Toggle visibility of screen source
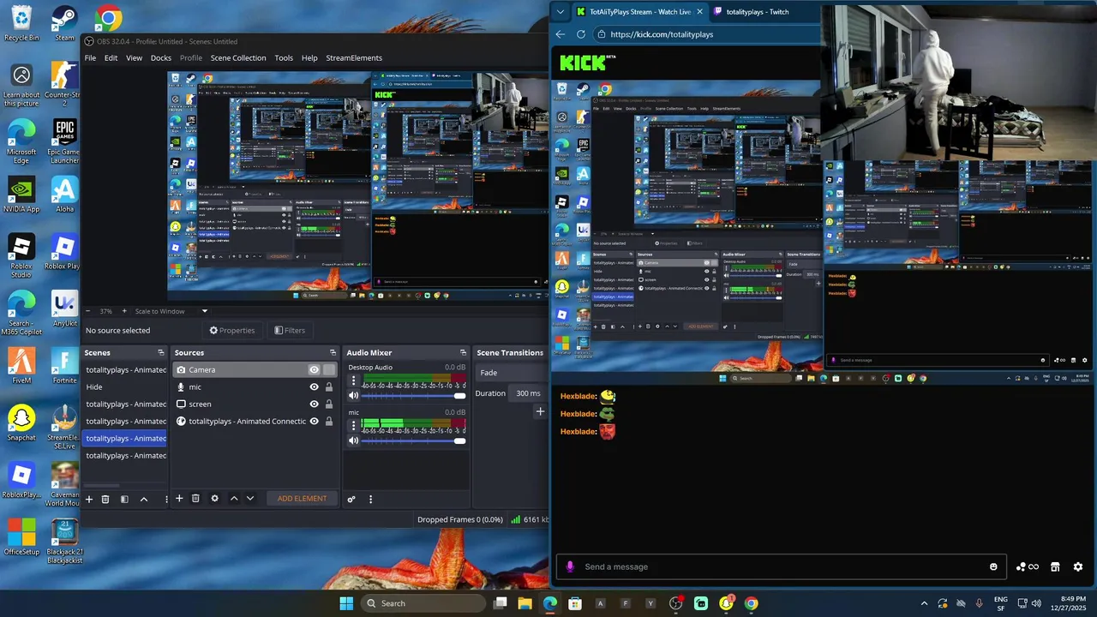Screen dimensions: 1097x617 pos(314,404)
